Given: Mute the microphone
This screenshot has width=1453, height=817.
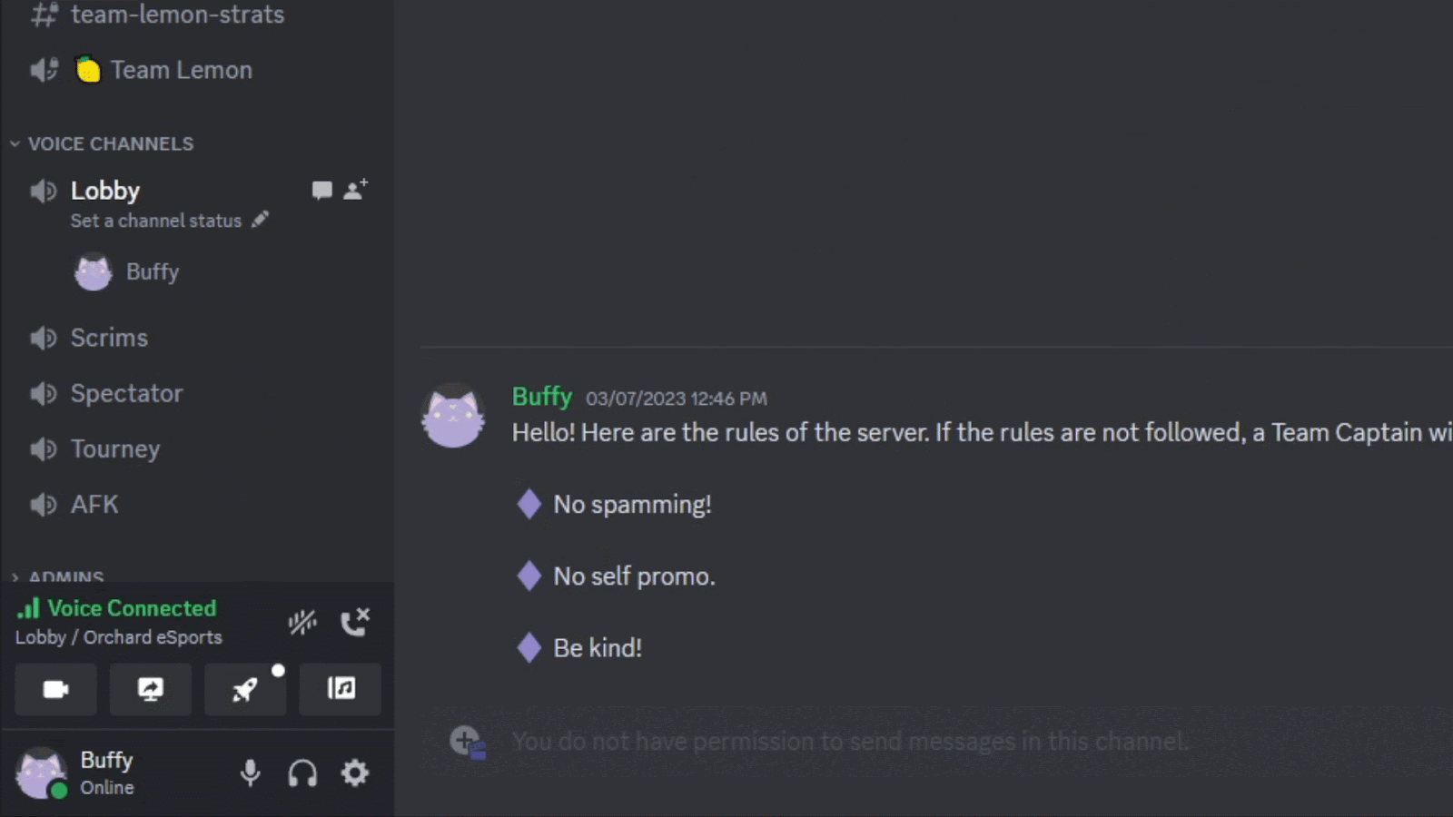Looking at the screenshot, I should (x=250, y=773).
